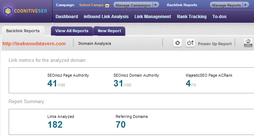The width and height of the screenshot is (254, 136).
Task: Click the Links Analyzed value 182
Action: click(x=55, y=125)
